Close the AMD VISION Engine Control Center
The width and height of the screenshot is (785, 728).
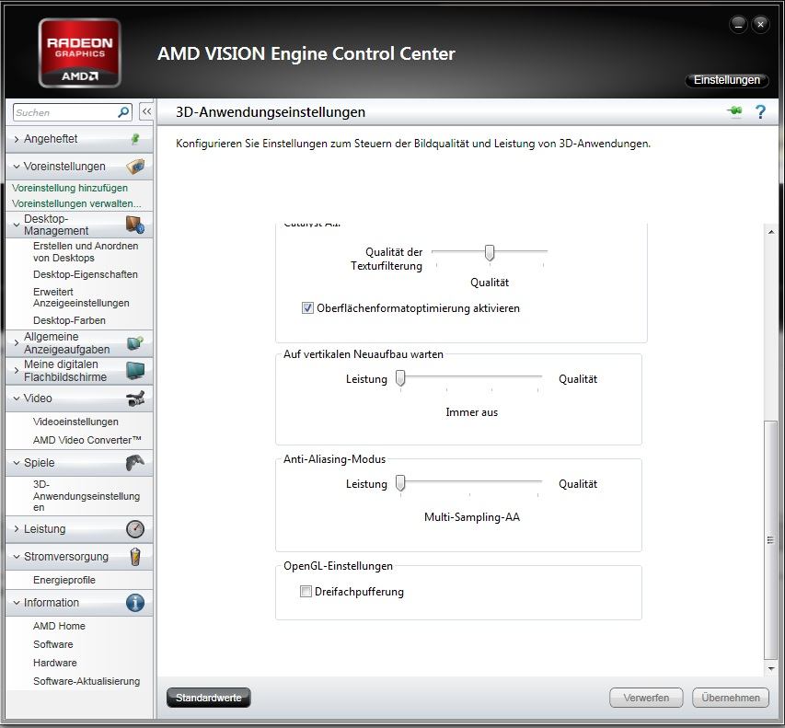click(760, 24)
